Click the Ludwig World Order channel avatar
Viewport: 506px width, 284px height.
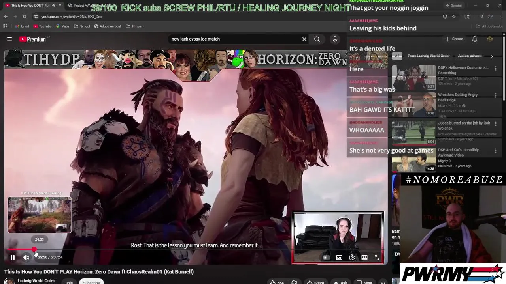coord(9,281)
